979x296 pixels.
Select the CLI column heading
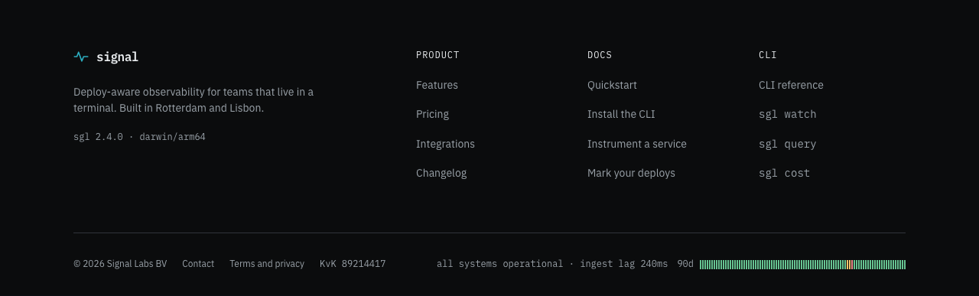(768, 55)
